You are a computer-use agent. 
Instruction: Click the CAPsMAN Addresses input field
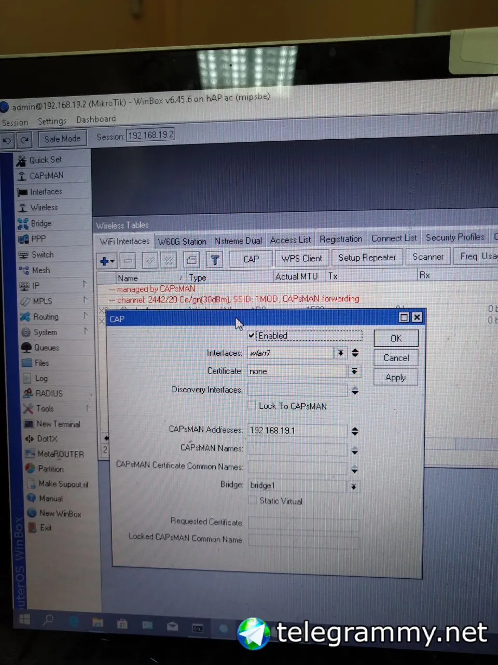pyautogui.click(x=297, y=431)
